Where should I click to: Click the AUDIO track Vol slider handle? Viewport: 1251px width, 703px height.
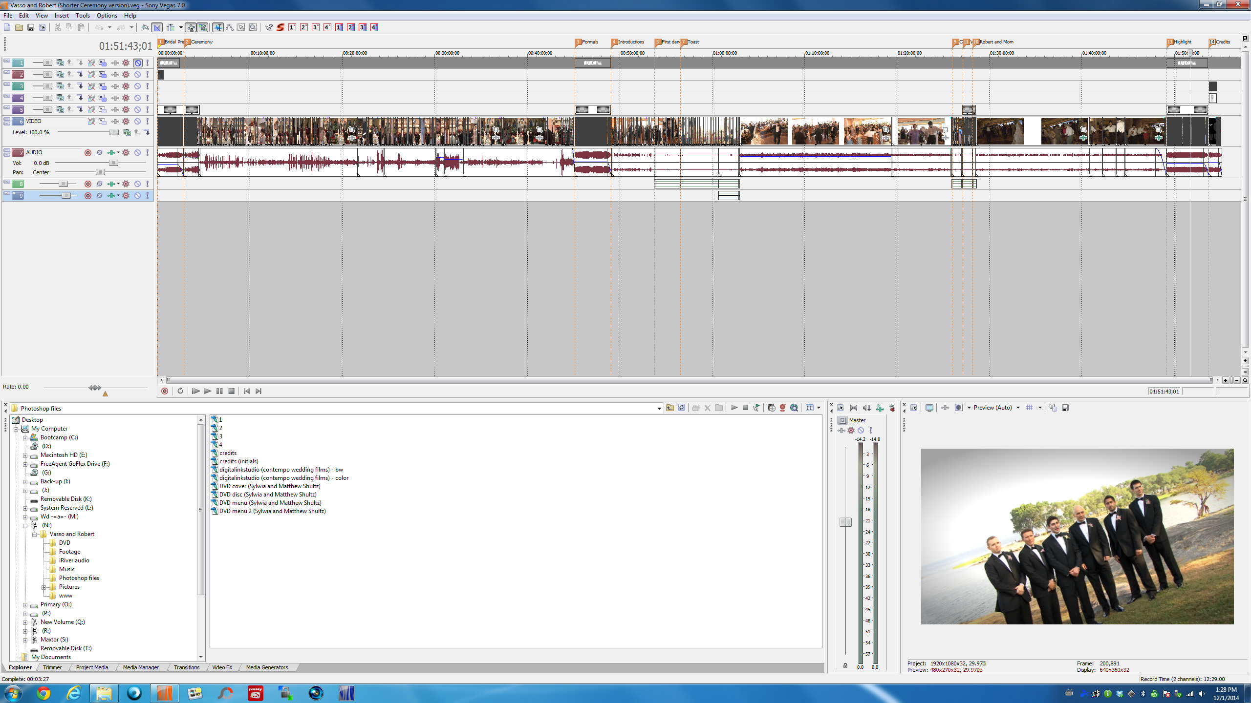coord(113,163)
